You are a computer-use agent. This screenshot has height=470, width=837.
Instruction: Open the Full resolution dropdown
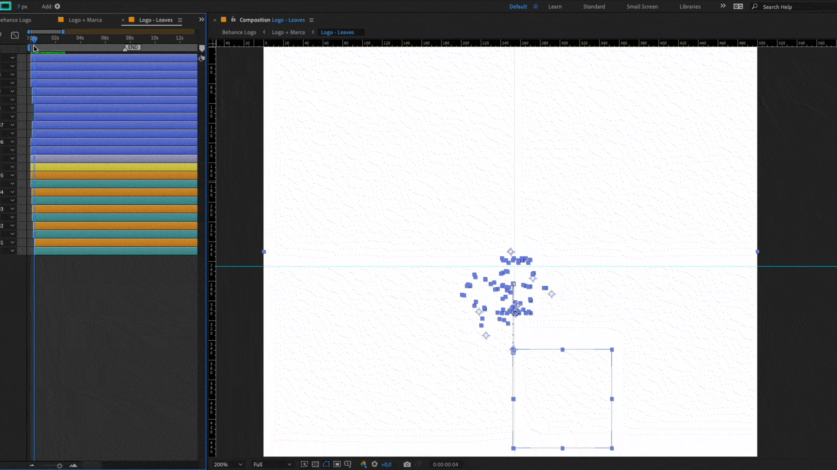[272, 464]
